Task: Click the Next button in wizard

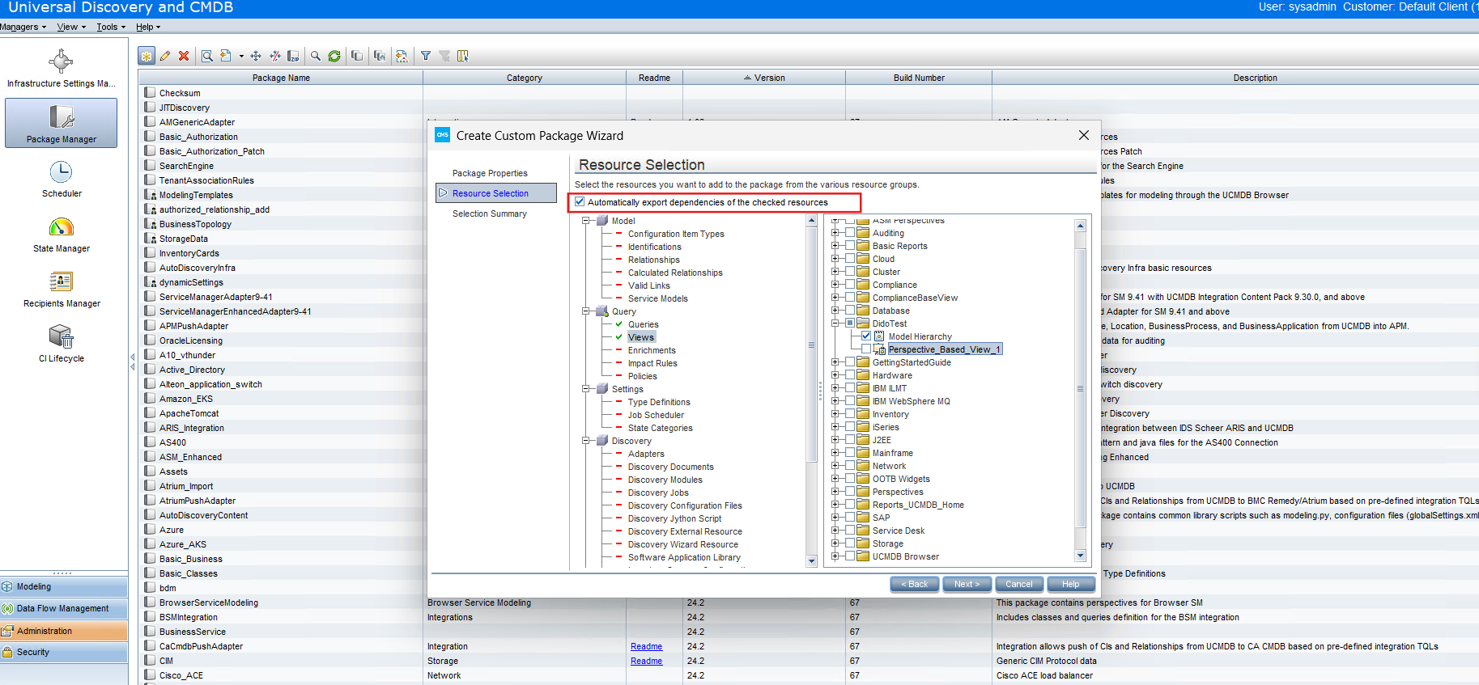Action: (967, 584)
